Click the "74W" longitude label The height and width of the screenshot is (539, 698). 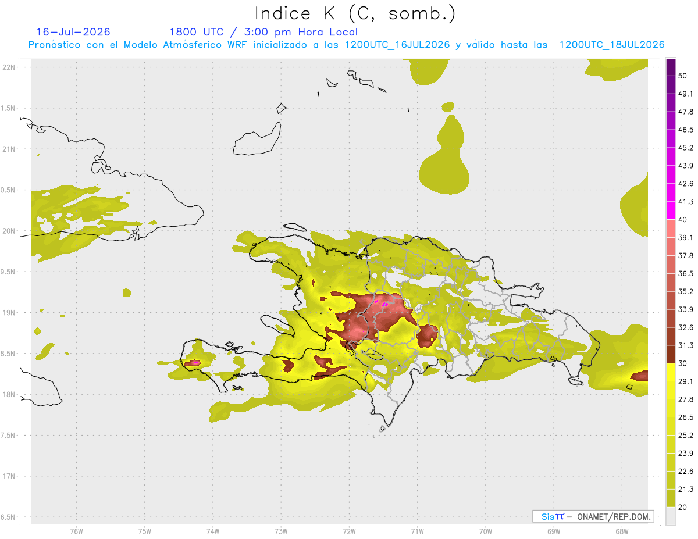(x=213, y=531)
